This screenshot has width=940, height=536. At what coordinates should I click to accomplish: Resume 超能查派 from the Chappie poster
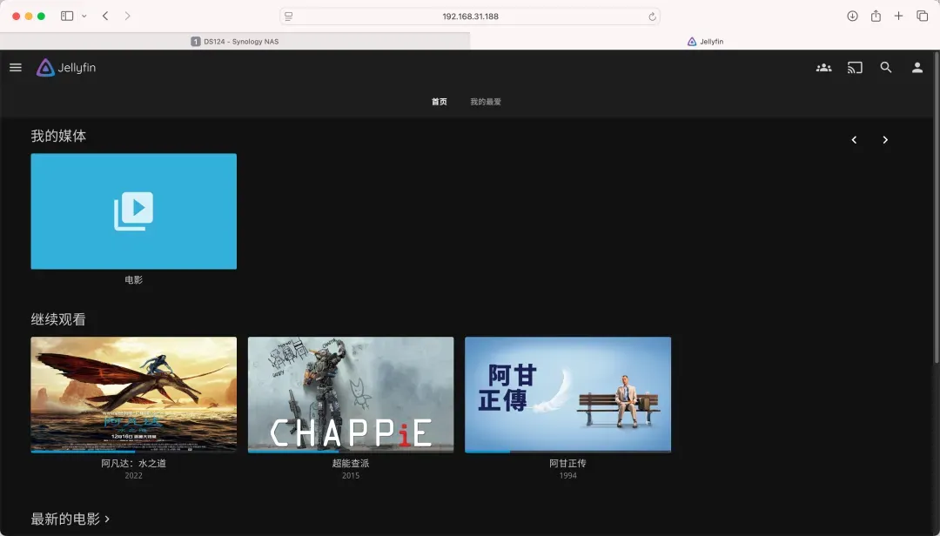(351, 394)
